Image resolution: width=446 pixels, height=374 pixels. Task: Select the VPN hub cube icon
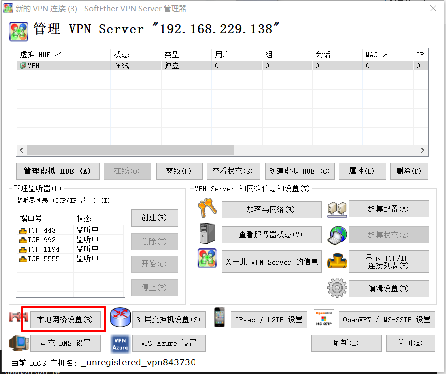(23, 66)
